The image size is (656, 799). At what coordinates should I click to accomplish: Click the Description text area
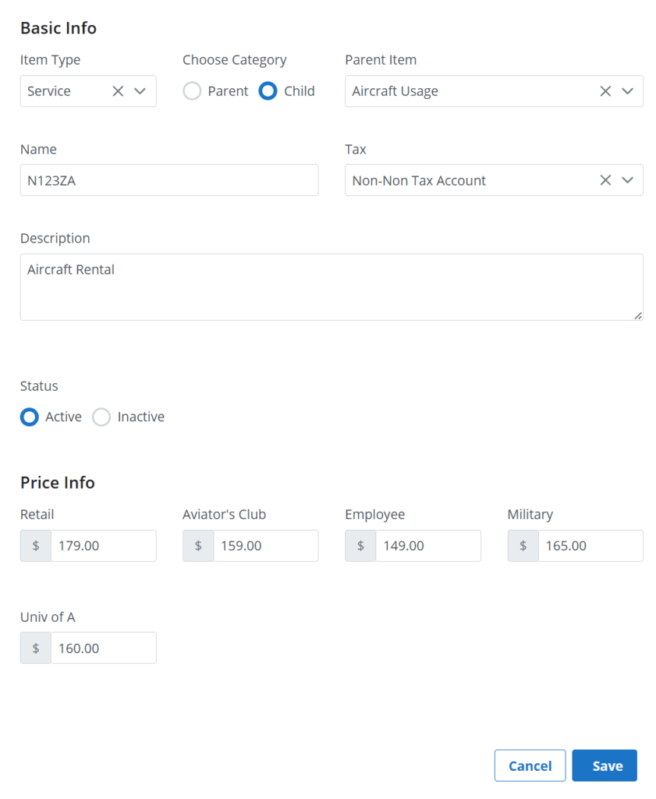[x=332, y=287]
